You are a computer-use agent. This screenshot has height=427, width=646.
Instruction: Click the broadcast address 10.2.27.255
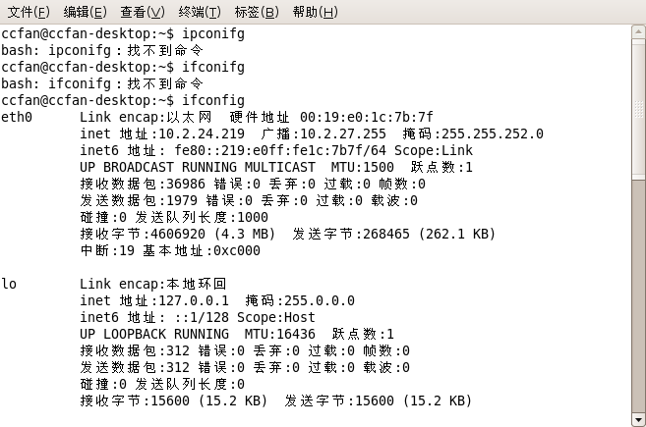[x=343, y=133]
